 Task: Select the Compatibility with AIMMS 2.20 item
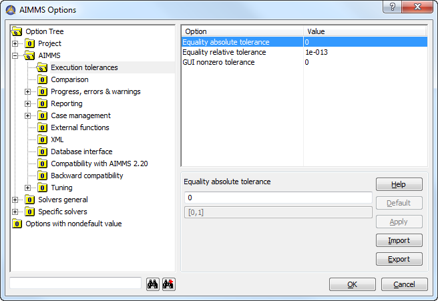coord(99,164)
